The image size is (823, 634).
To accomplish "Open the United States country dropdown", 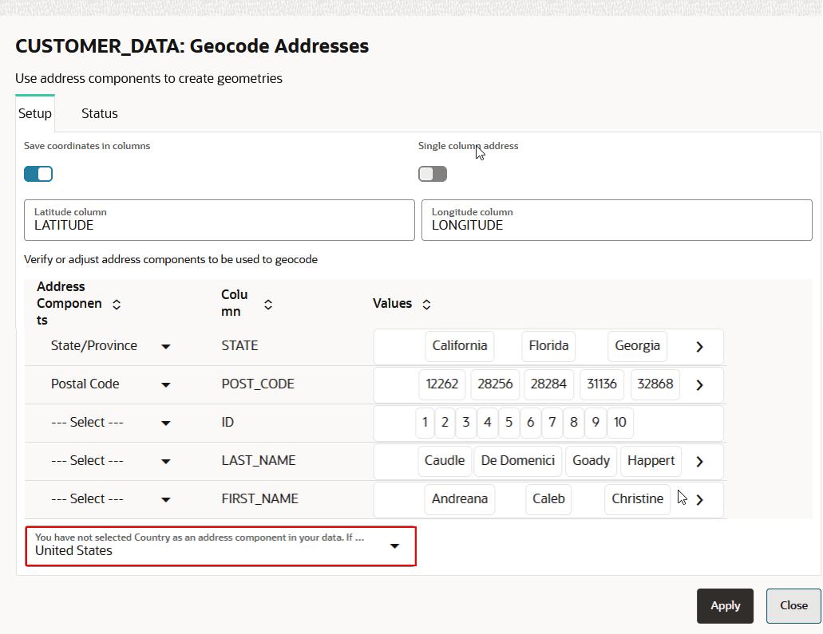I will tap(394, 545).
